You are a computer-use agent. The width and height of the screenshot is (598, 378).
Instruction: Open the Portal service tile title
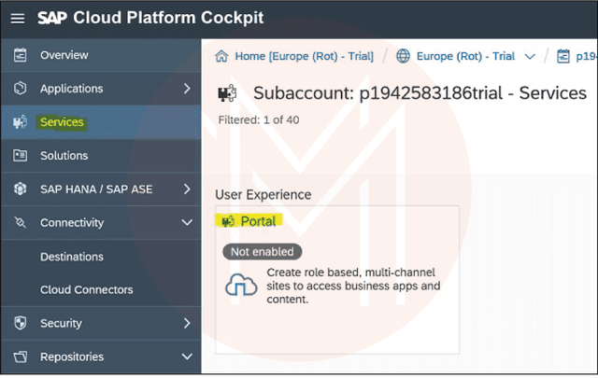258,221
